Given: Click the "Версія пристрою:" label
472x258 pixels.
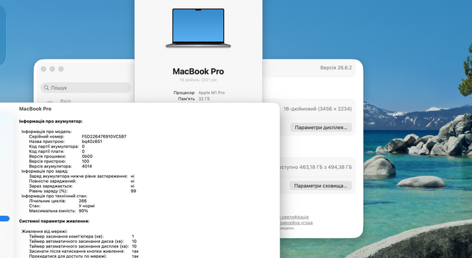Looking at the screenshot, I should pyautogui.click(x=47, y=161).
